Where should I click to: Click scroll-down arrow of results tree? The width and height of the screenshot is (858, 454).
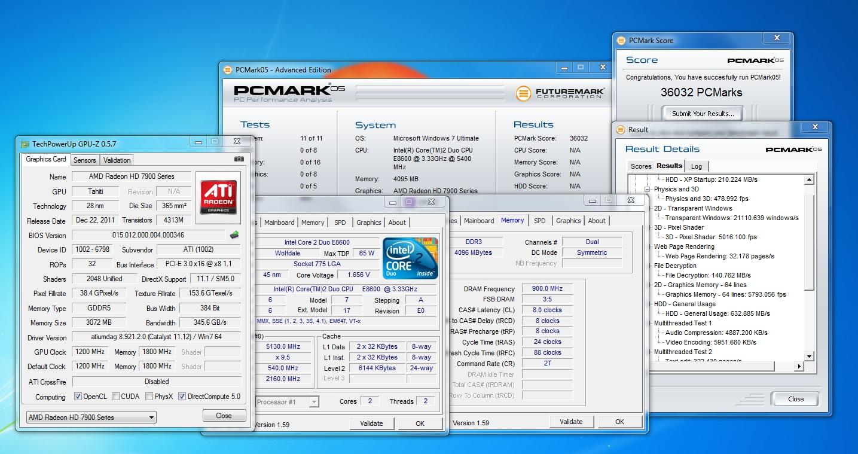(x=810, y=357)
